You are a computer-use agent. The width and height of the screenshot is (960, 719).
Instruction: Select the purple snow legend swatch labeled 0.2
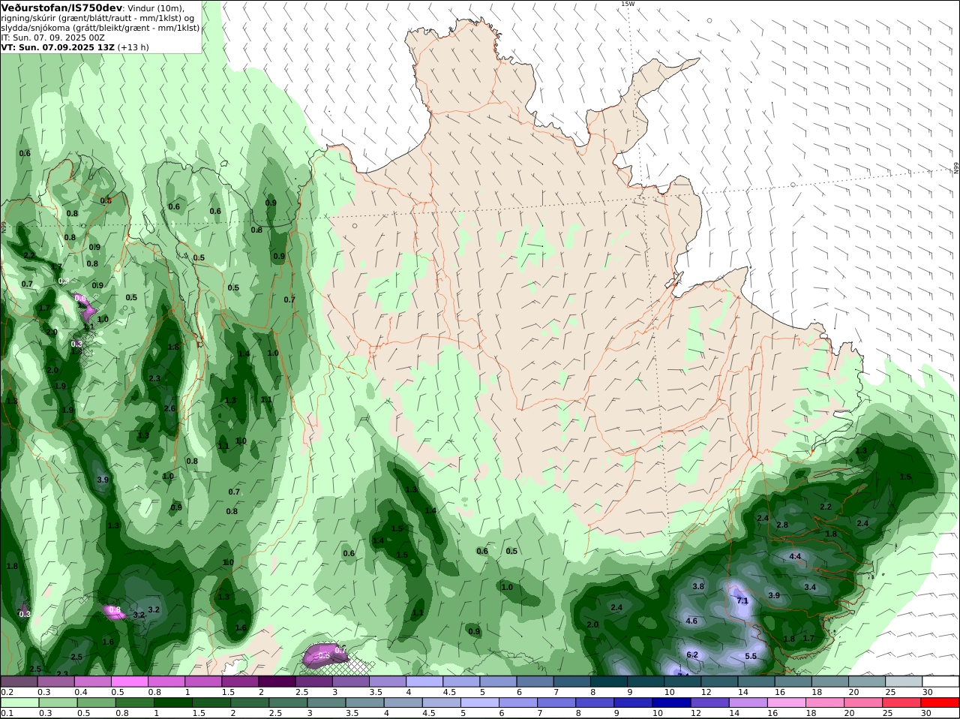pos(19,681)
